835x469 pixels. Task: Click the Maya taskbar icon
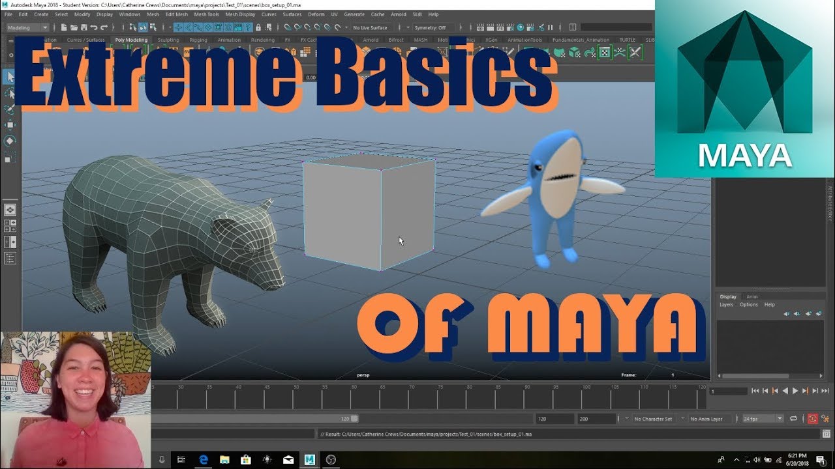(310, 459)
